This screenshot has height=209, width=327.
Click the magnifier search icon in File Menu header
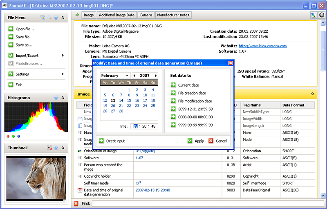coord(49,18)
